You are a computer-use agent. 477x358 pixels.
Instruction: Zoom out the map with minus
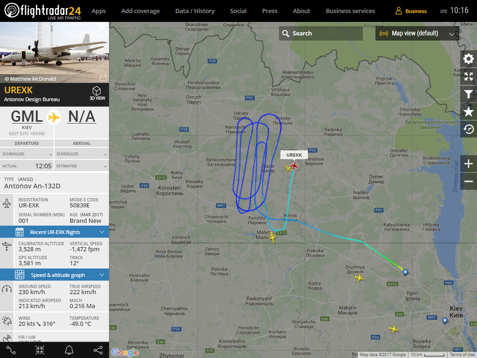click(469, 181)
